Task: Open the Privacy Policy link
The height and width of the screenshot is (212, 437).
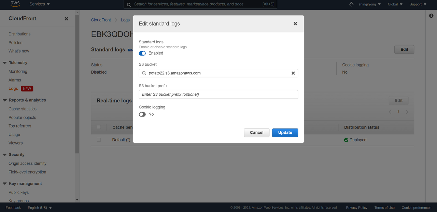Action: pos(357,208)
